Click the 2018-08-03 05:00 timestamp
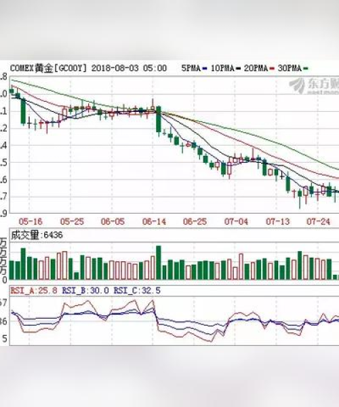This screenshot has width=339, height=407. [x=129, y=69]
